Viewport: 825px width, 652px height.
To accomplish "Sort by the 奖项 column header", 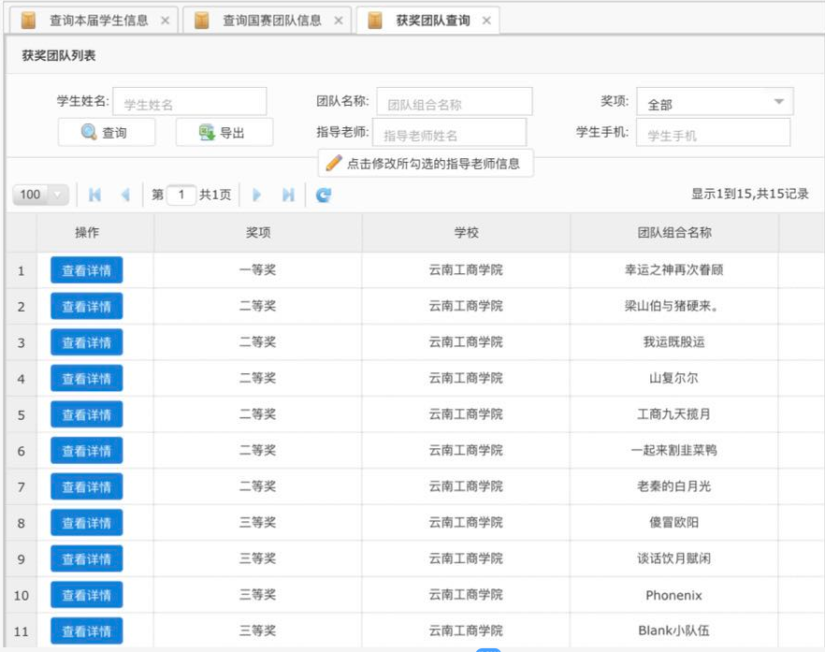I will (x=257, y=232).
